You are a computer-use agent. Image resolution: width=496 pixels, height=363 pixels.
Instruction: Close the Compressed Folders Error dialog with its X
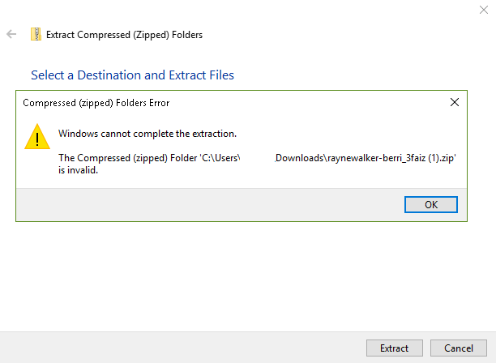click(x=455, y=102)
